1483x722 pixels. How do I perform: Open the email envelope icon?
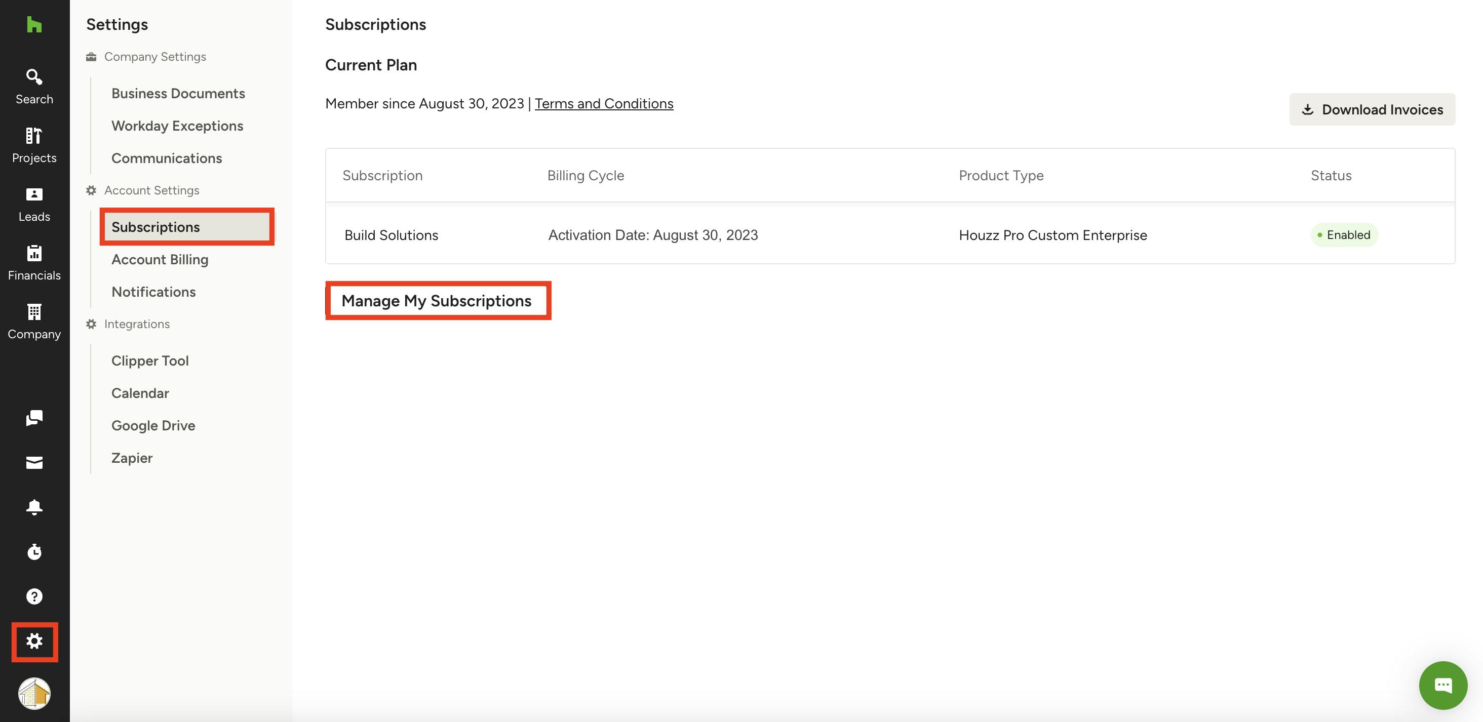click(x=34, y=463)
